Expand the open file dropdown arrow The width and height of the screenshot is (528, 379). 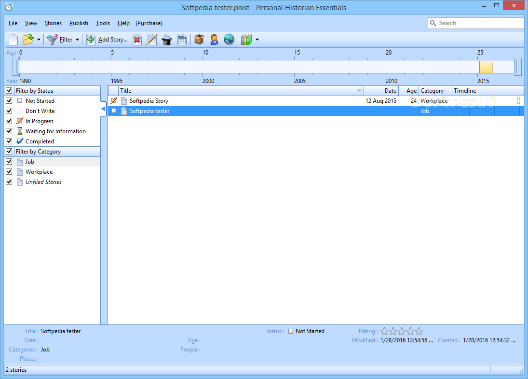coord(39,40)
